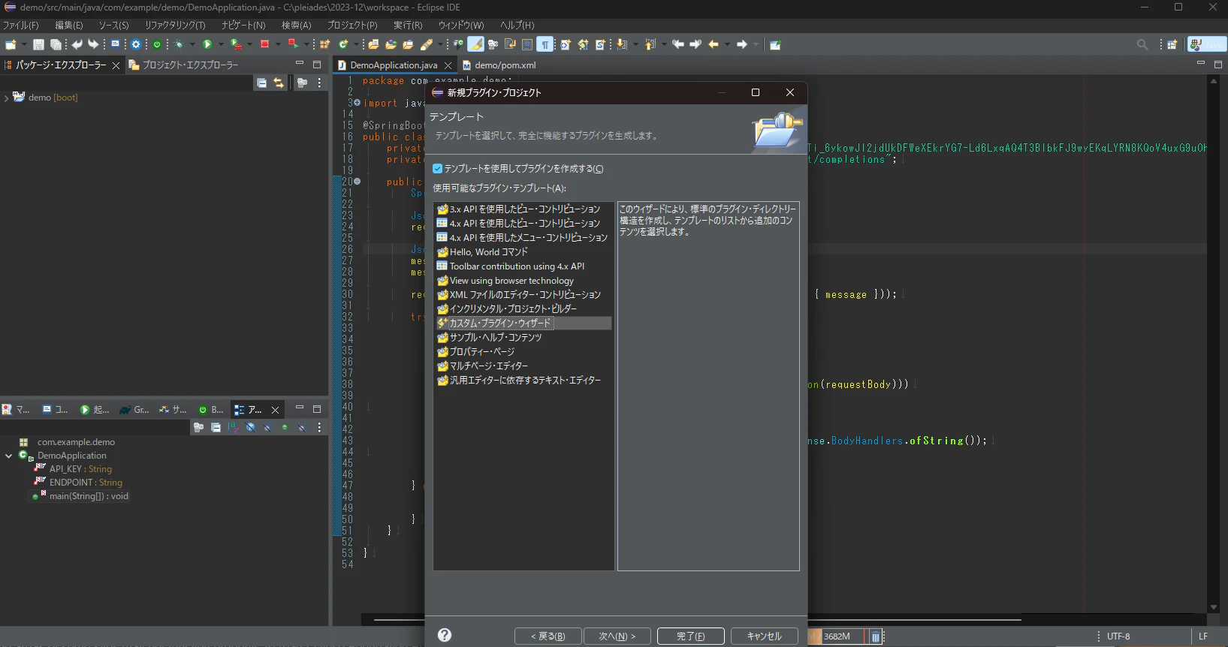
Task: Click the API_KEY : String outline item
Action: [x=74, y=469]
